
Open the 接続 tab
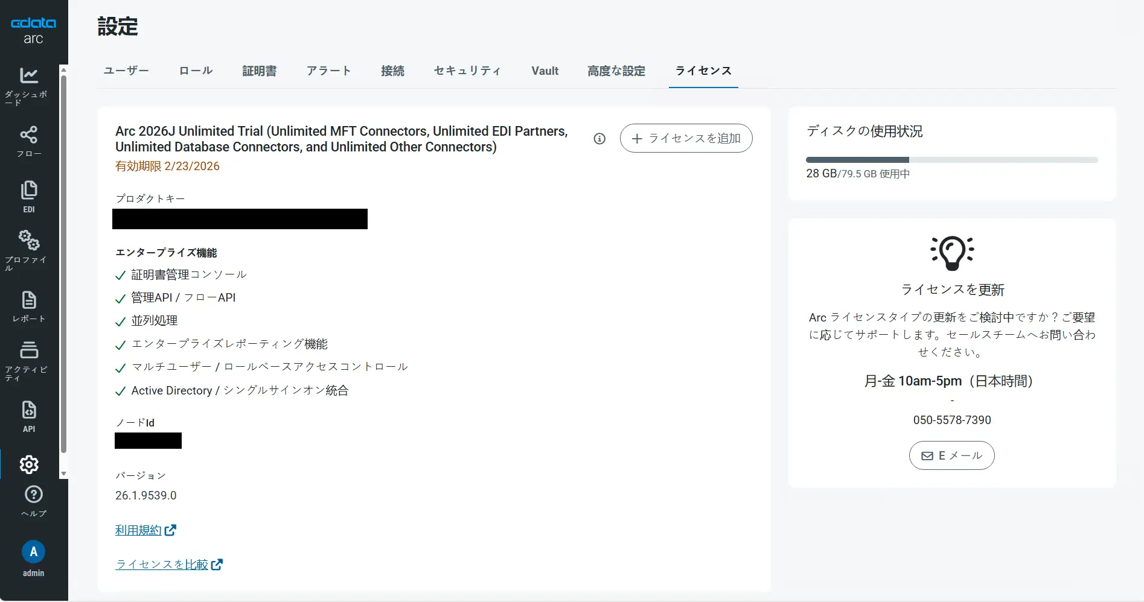(393, 71)
